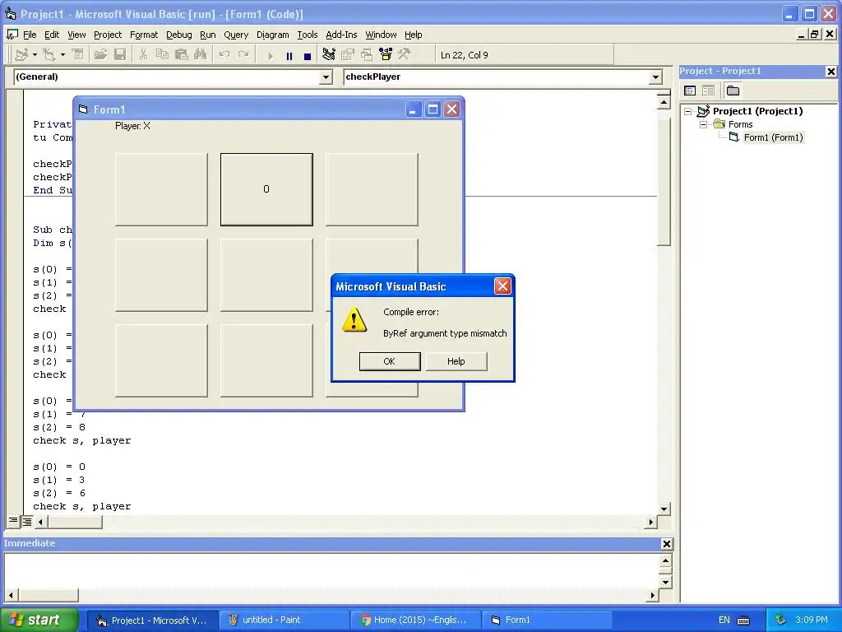
Task: Switch to Procedure View at code window bottom
Action: (x=13, y=521)
